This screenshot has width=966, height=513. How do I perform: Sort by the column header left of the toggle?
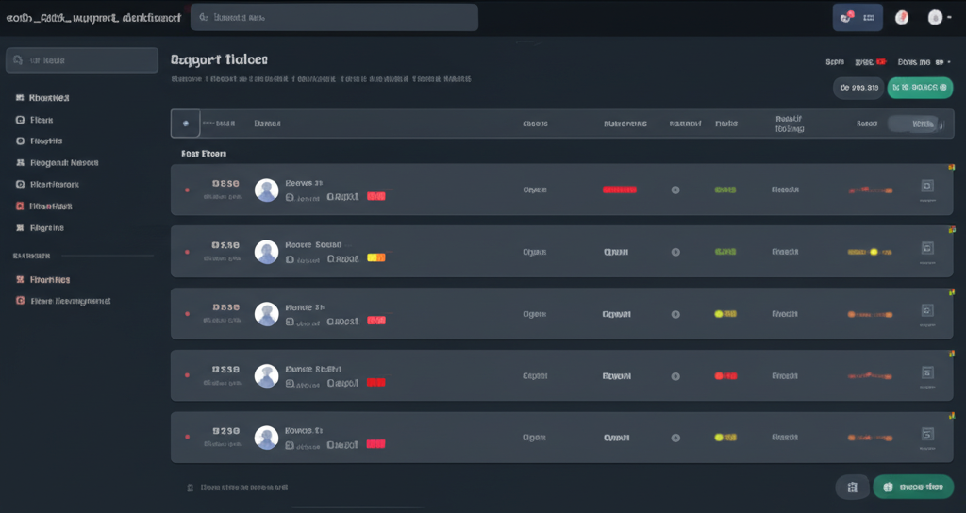[x=867, y=124]
